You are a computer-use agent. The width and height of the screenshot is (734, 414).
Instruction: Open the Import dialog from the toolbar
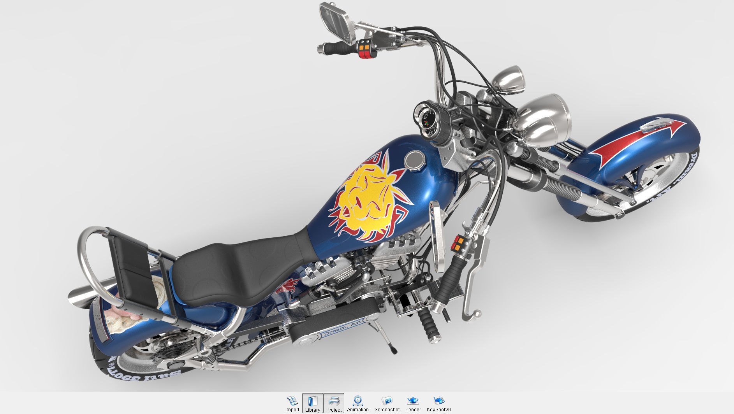tap(292, 403)
